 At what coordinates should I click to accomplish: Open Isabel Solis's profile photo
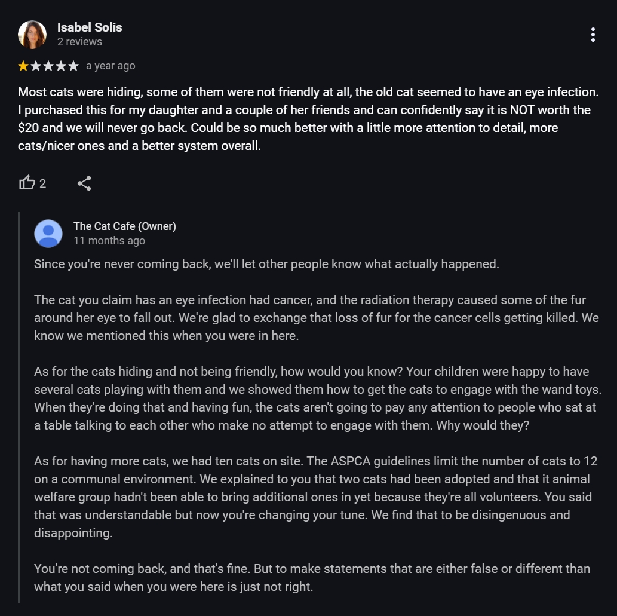[x=32, y=35]
